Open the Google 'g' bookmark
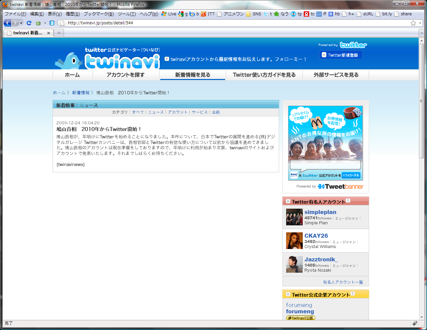Viewport: 427px width, 330px height. 183,14
